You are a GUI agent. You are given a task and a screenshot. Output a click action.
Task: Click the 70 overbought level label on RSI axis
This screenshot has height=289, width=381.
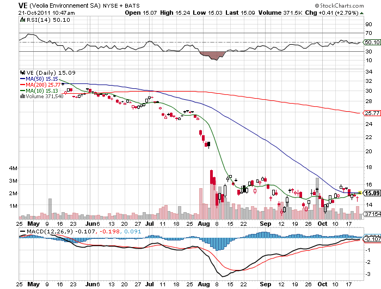tap(368, 33)
